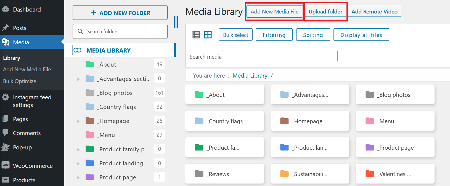The height and width of the screenshot is (186, 450).
Task: Select Media in the admin sidebar
Action: tap(32, 42)
